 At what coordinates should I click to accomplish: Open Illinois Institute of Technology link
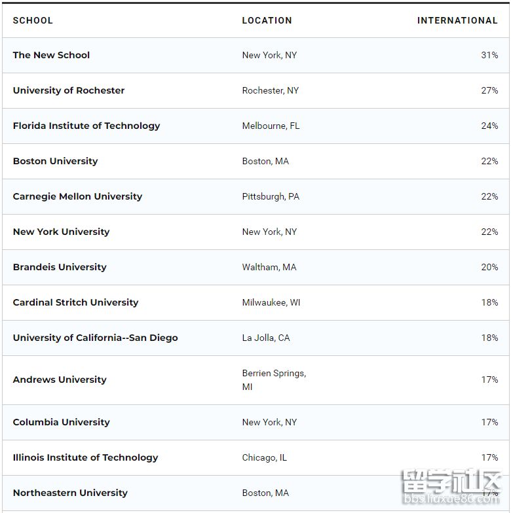click(85, 457)
